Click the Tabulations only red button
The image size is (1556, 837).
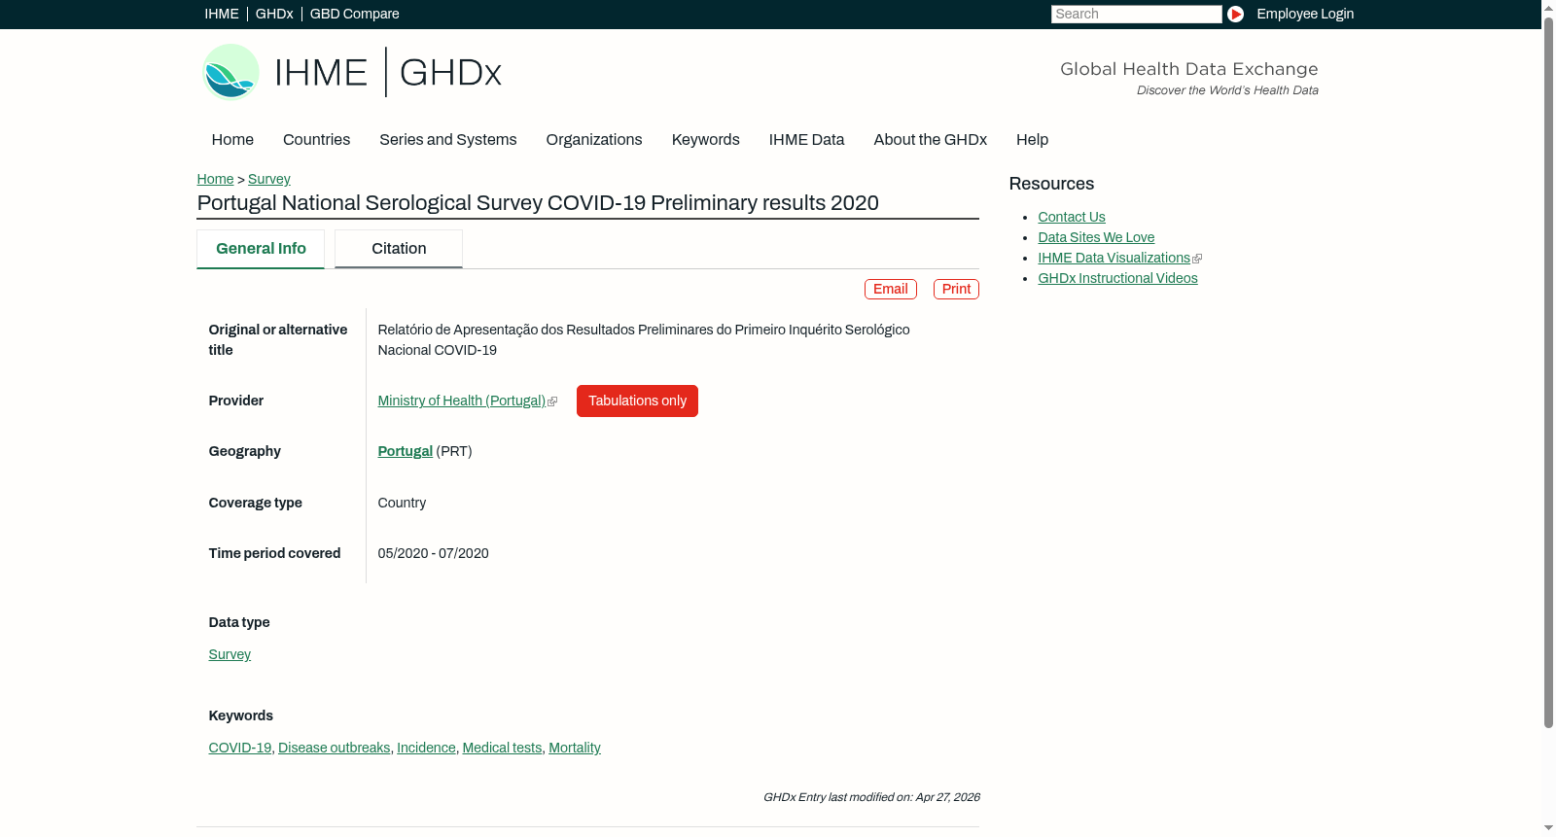tap(637, 401)
